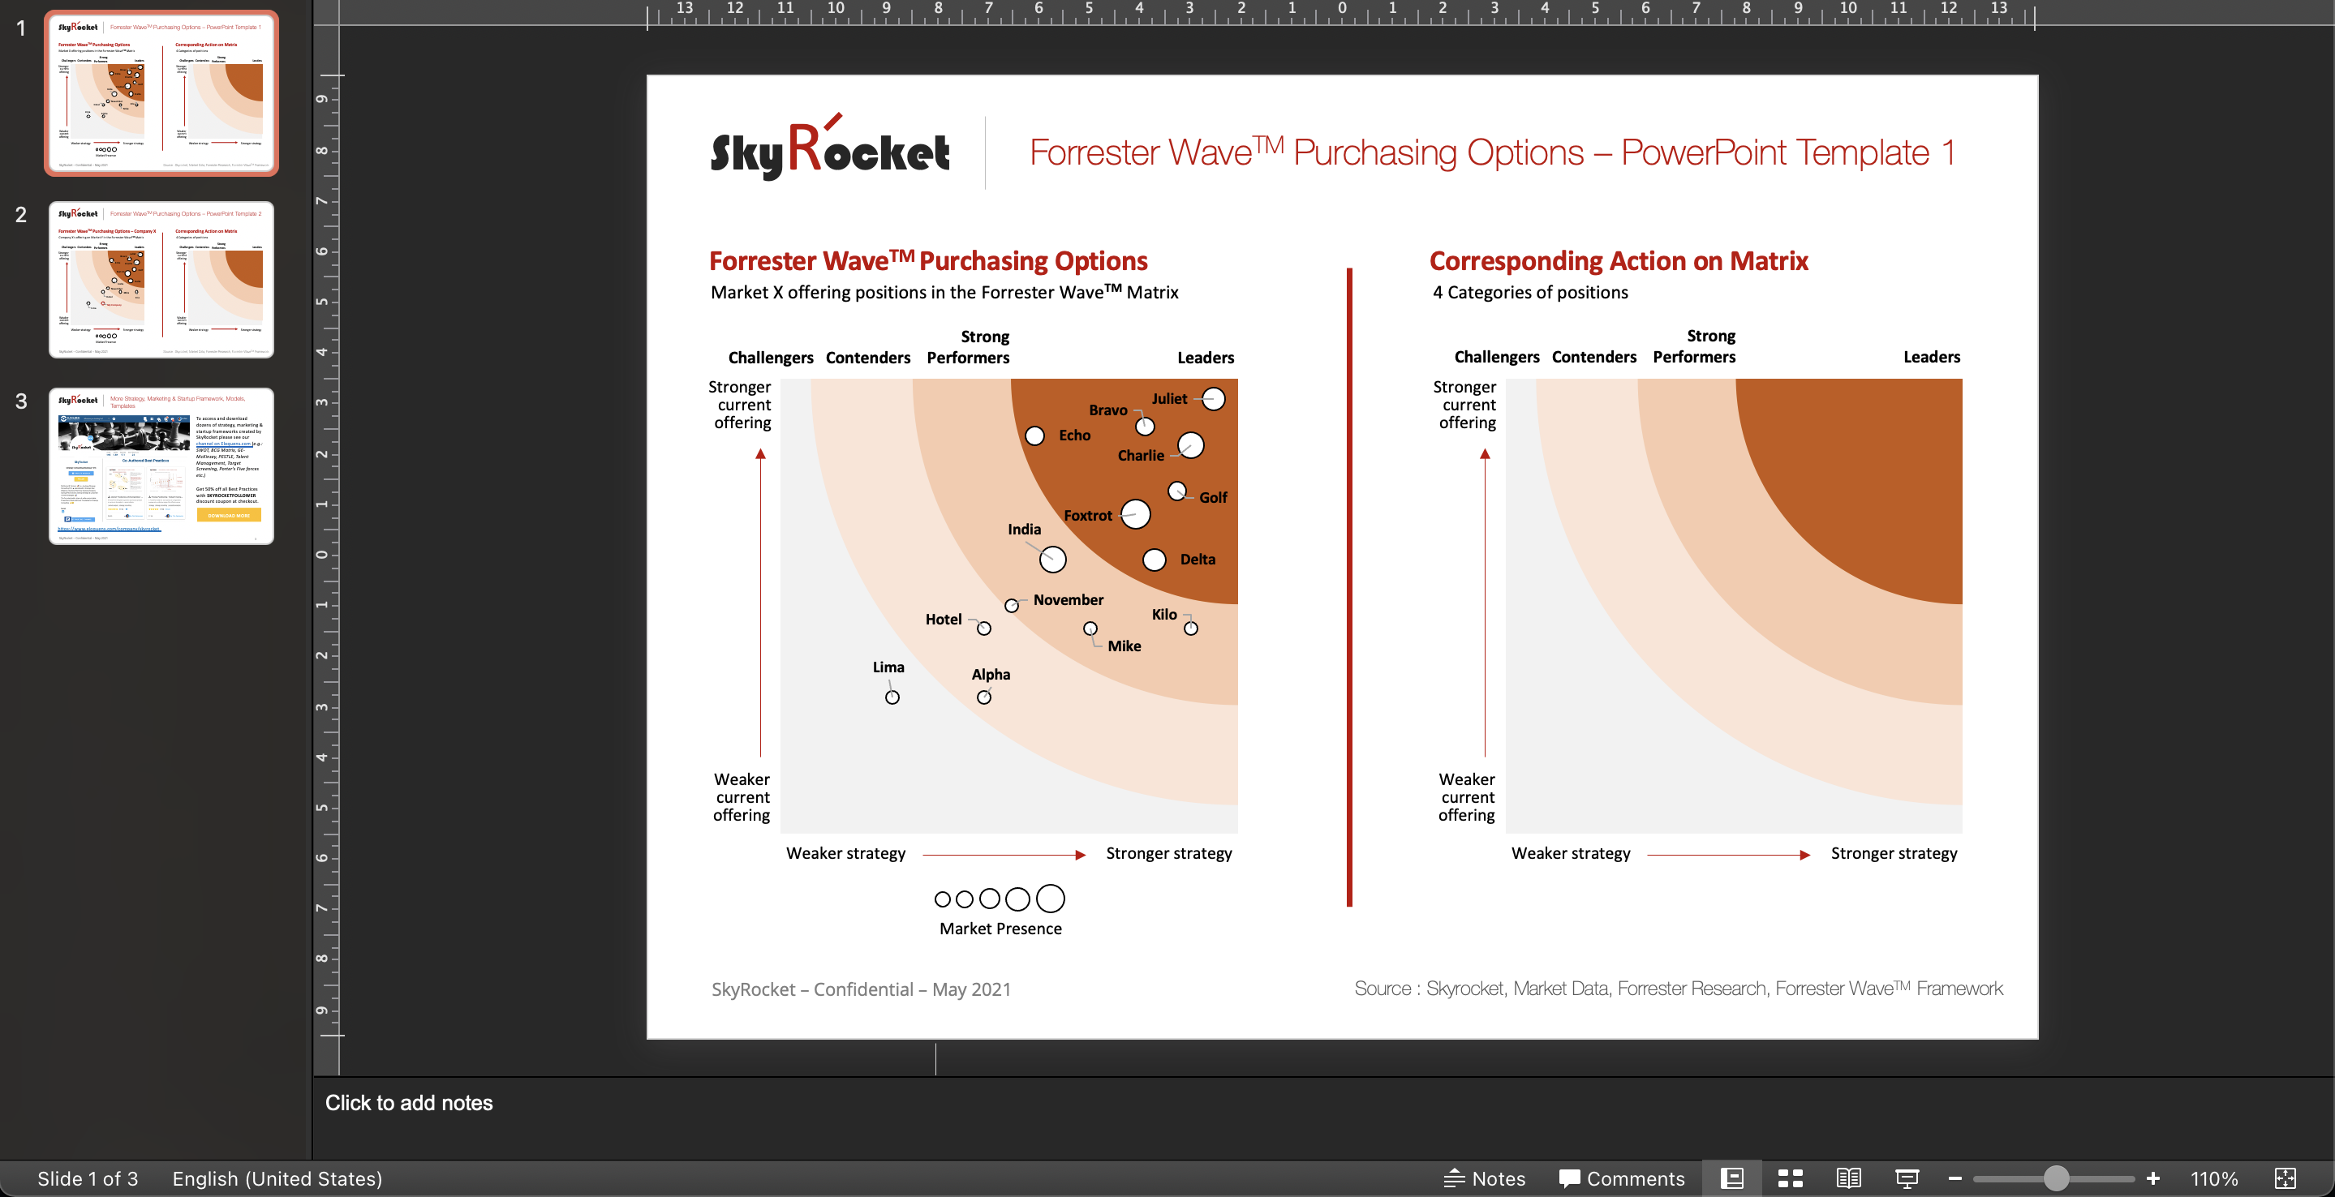Image resolution: width=2335 pixels, height=1197 pixels.
Task: Select left chart Weaker strategy label
Action: tap(845, 852)
